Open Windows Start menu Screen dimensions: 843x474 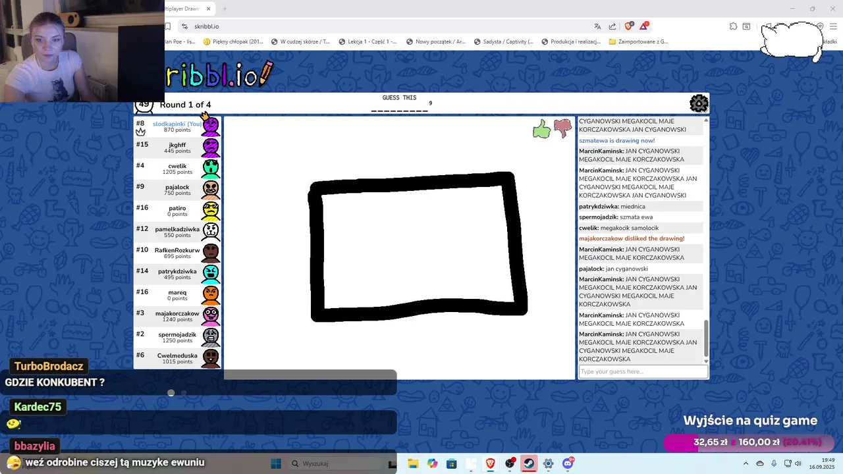pos(276,463)
